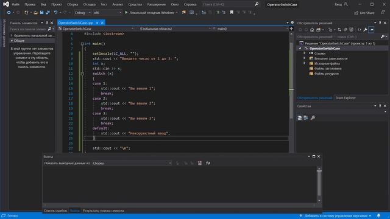Open the 'Расширения' menu
This screenshot has width=390, height=219.
[157, 4]
